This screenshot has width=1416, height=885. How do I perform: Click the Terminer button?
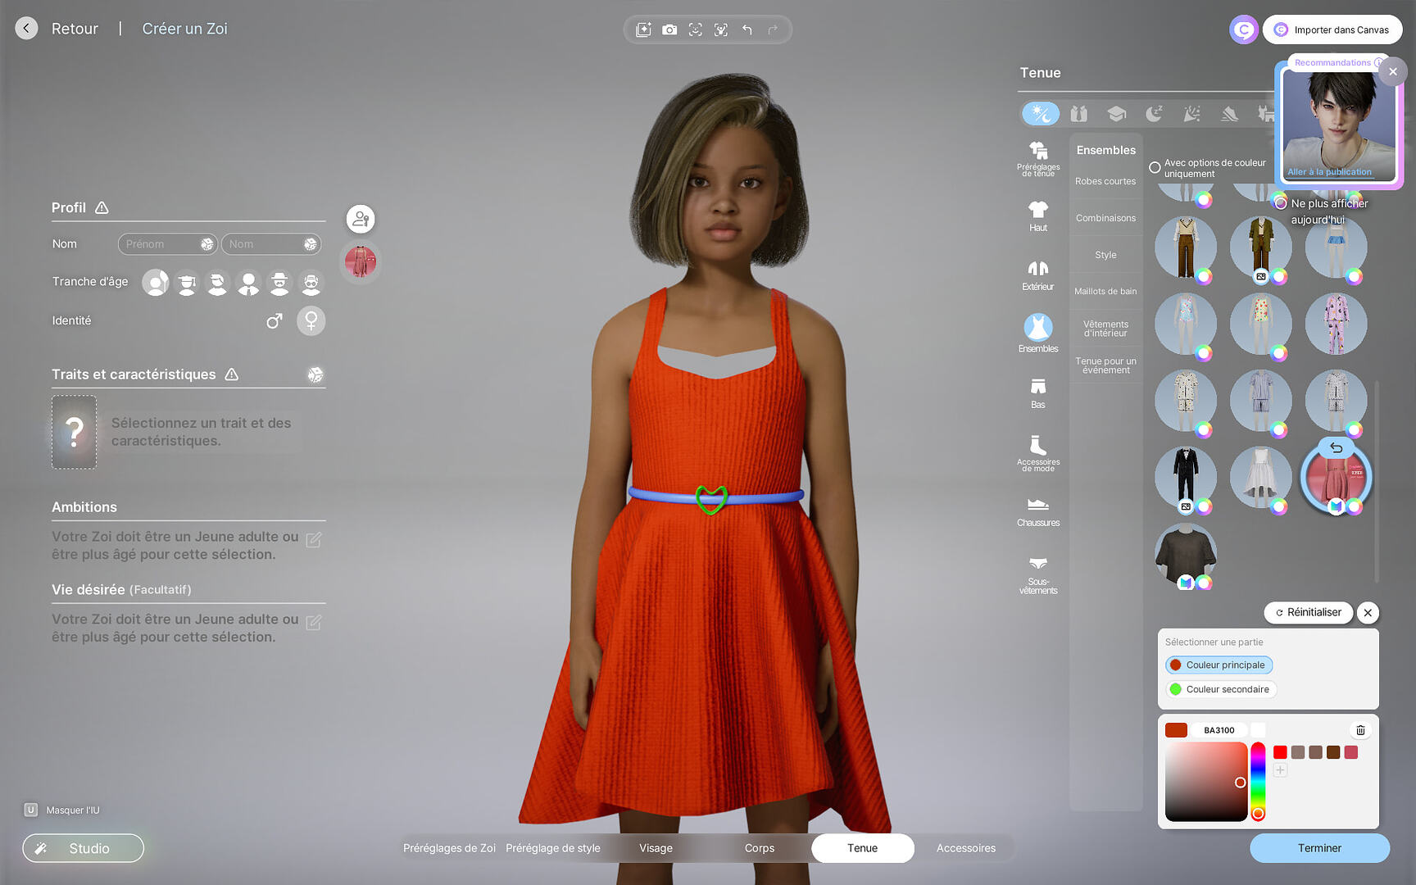click(x=1318, y=848)
